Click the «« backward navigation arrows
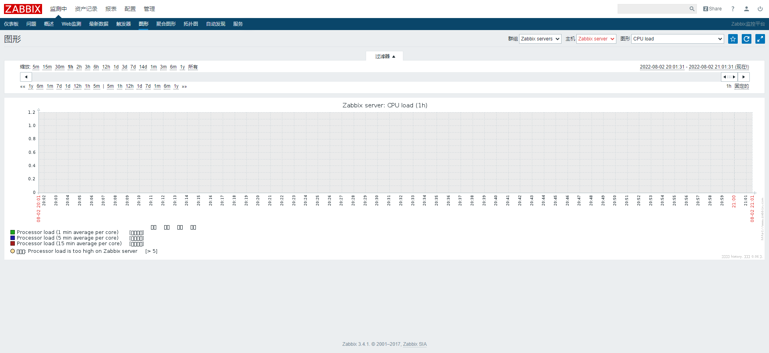This screenshot has width=769, height=353. point(23,87)
